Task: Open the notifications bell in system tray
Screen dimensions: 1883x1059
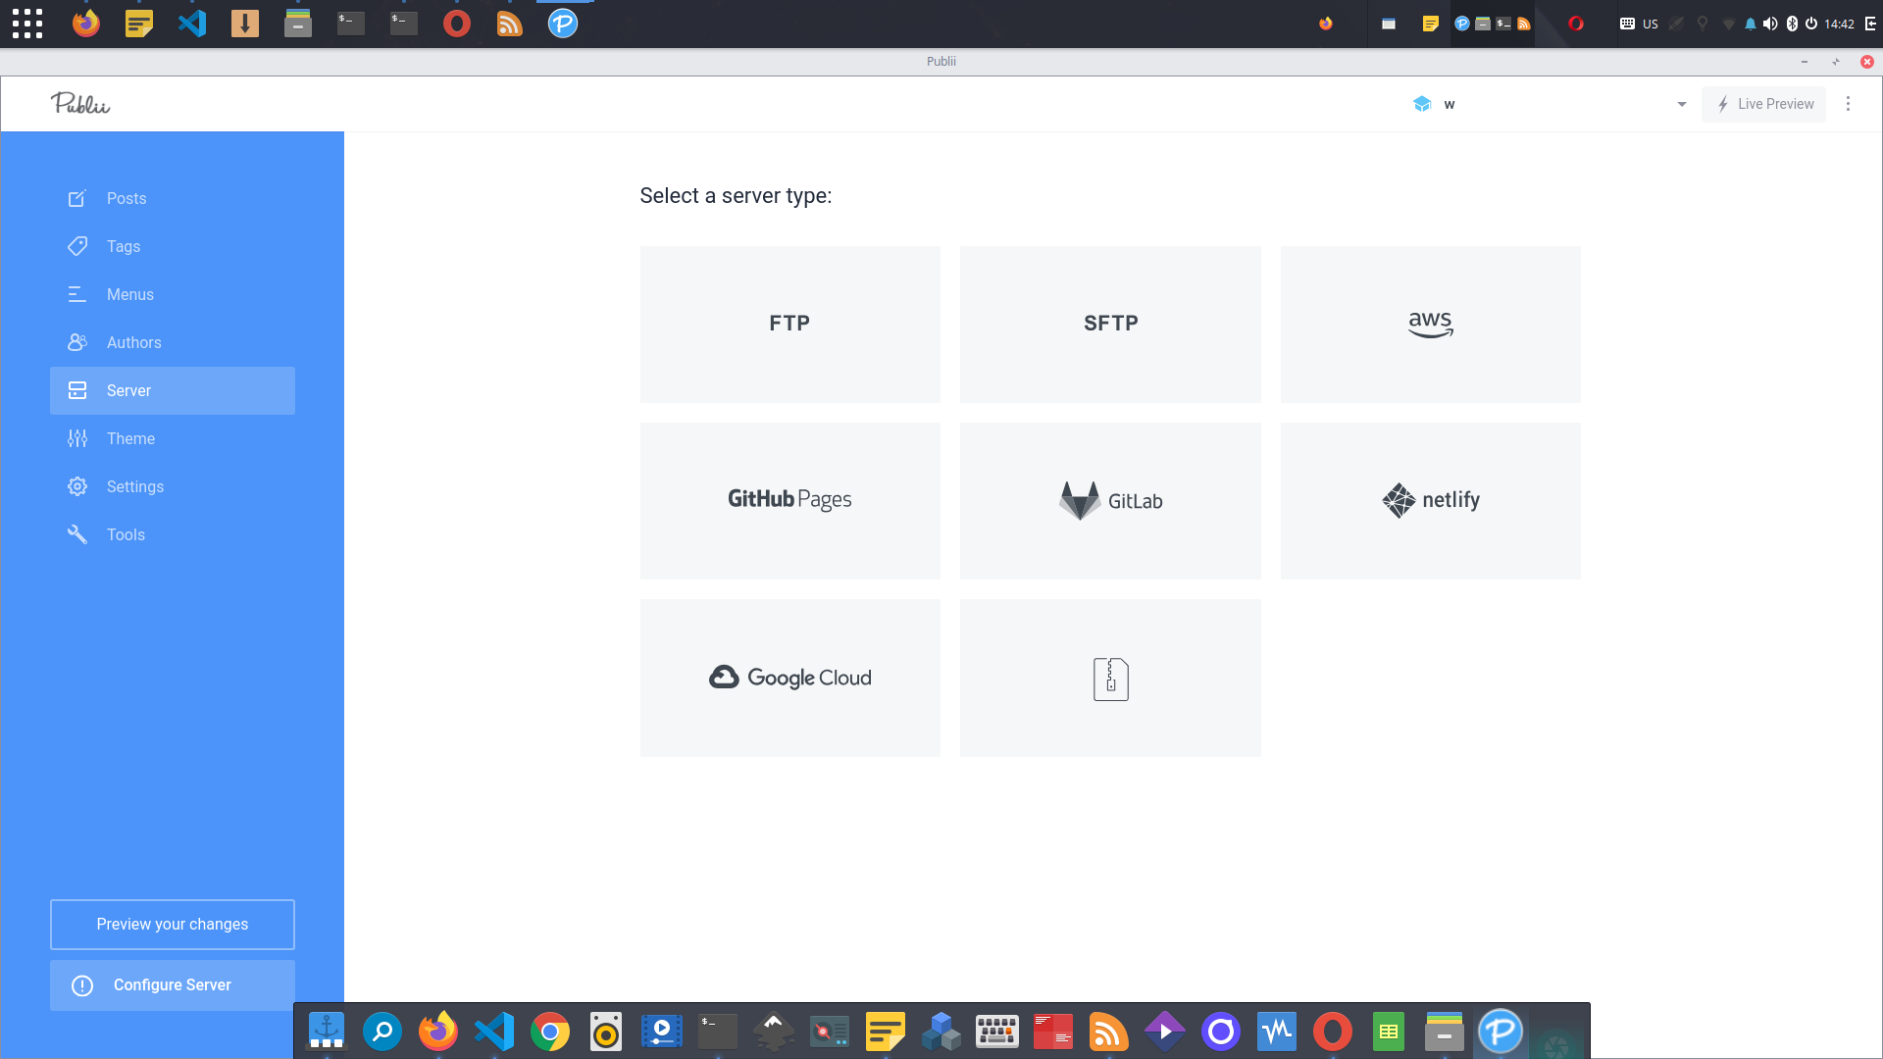Action: click(x=1751, y=24)
